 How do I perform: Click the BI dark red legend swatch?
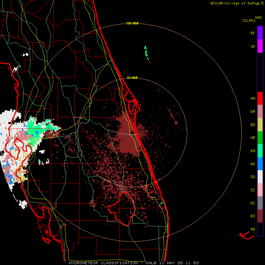260,216
